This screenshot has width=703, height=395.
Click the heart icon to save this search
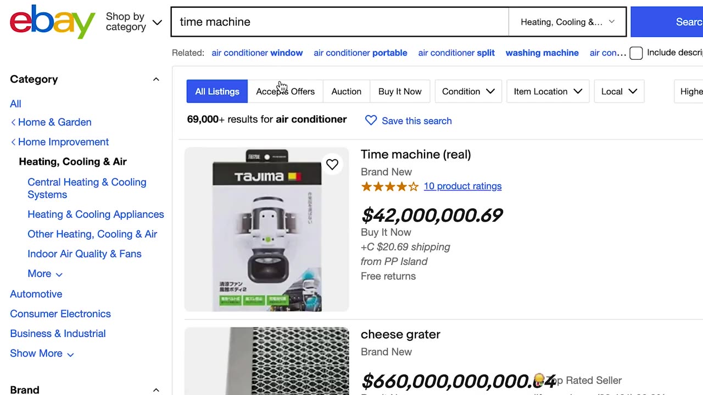(371, 121)
